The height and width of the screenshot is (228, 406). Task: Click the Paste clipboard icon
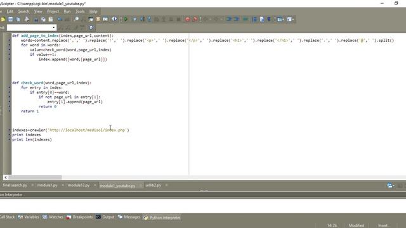click(51, 20)
